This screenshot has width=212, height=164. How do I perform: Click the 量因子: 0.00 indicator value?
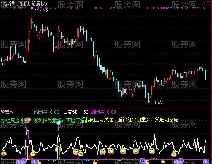(103, 112)
